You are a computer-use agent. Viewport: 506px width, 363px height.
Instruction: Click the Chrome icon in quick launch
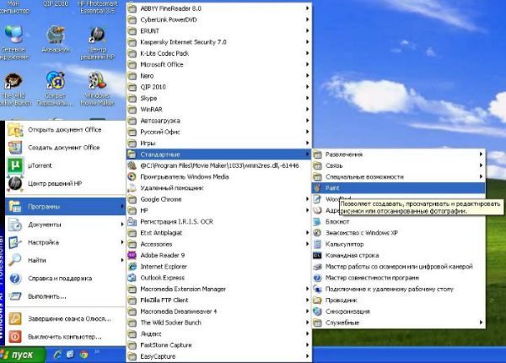pyautogui.click(x=83, y=355)
